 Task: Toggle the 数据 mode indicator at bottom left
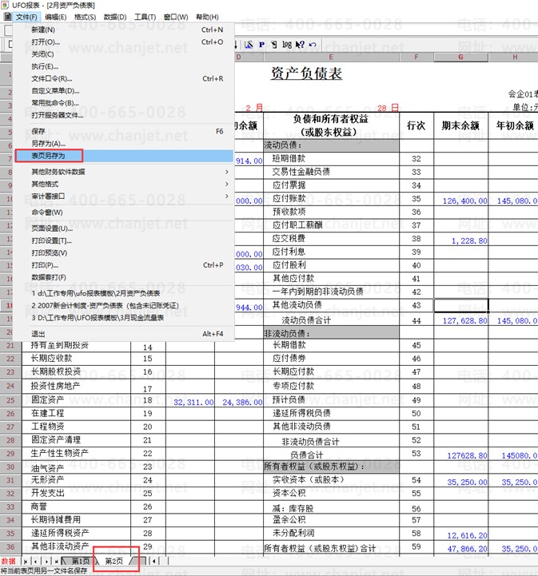(x=8, y=561)
